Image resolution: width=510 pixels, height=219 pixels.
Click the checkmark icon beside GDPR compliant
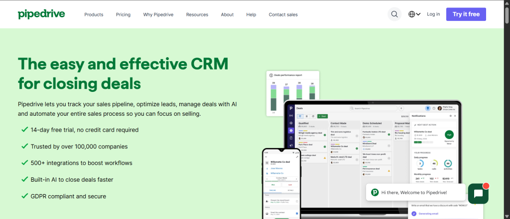(24, 196)
